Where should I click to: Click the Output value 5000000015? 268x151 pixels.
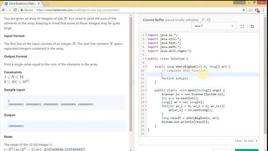pyautogui.click(x=16, y=126)
